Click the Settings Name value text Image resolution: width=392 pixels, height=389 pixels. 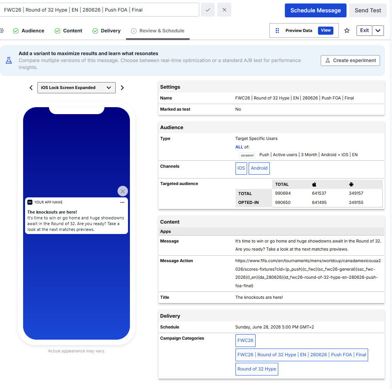pos(294,98)
